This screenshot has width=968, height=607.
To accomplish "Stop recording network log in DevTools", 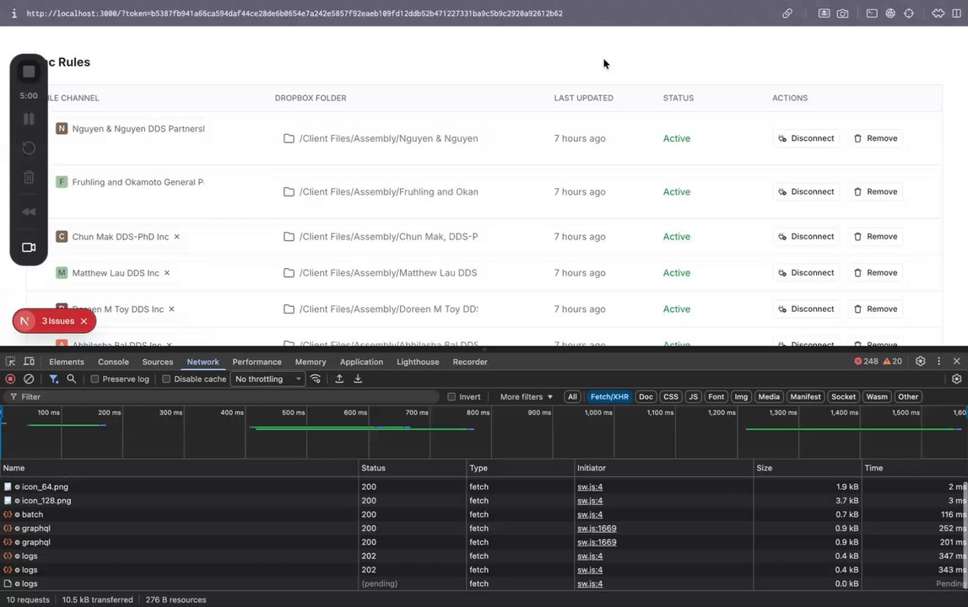I will (x=10, y=379).
